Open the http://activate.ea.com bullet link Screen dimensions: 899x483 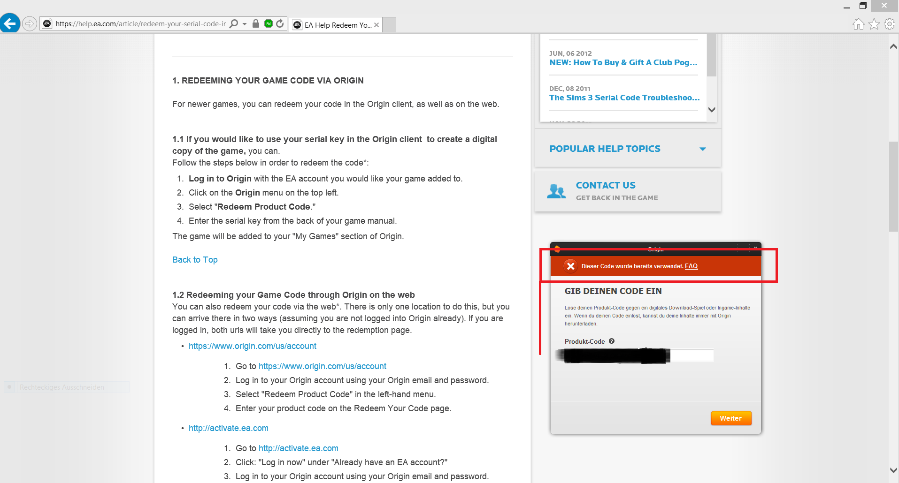coord(229,428)
